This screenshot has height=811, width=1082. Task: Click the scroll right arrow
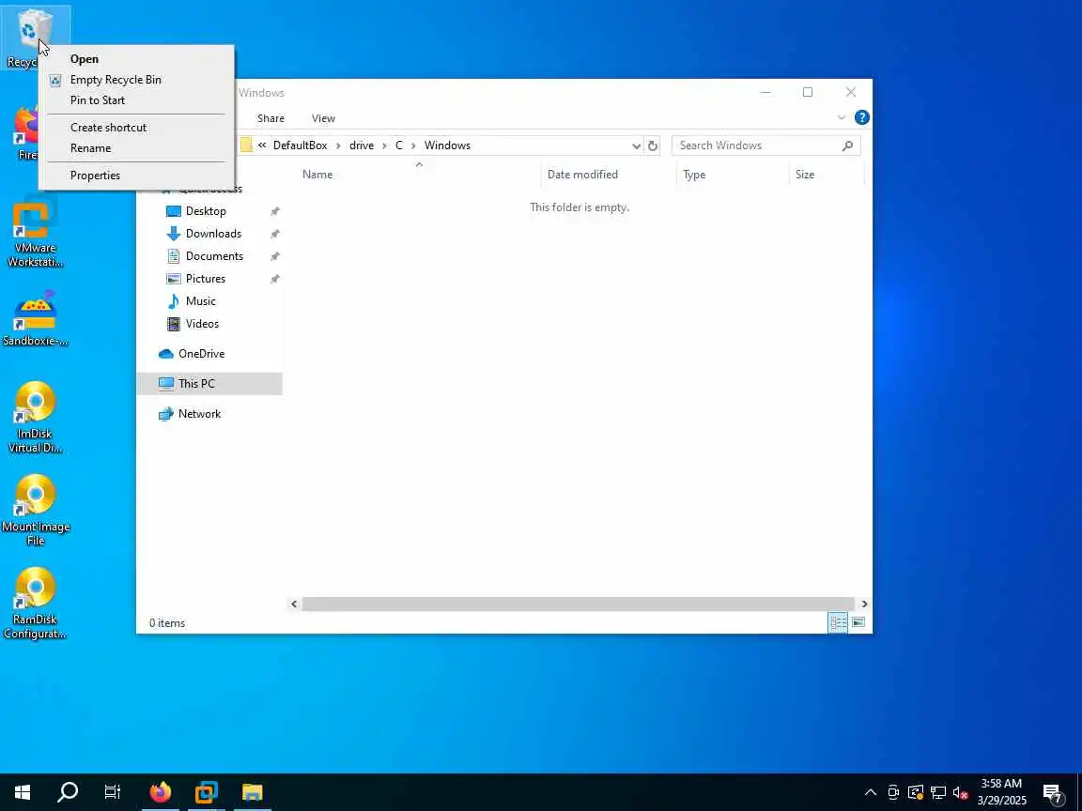tap(864, 604)
